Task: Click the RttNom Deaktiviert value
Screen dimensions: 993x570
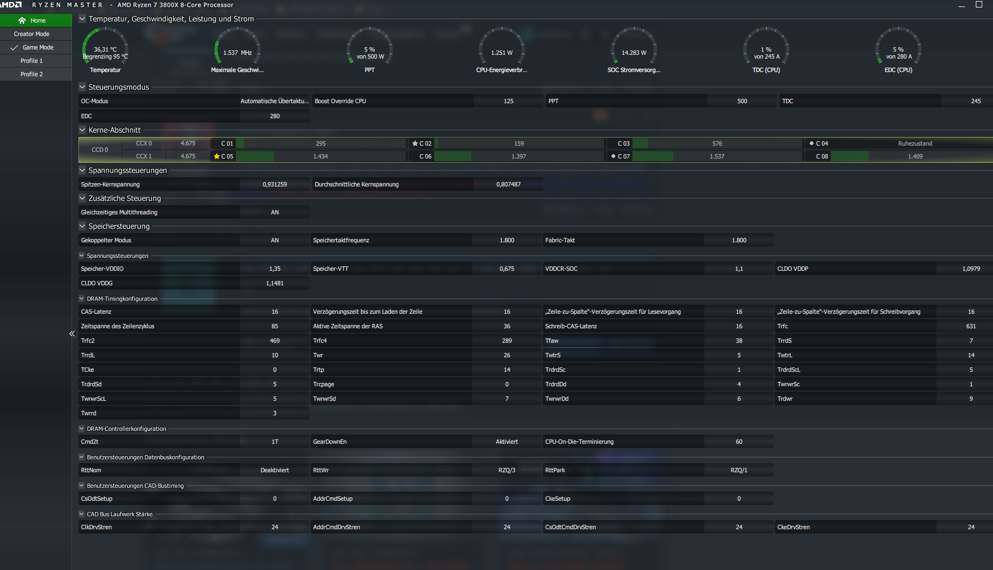Action: click(x=275, y=470)
